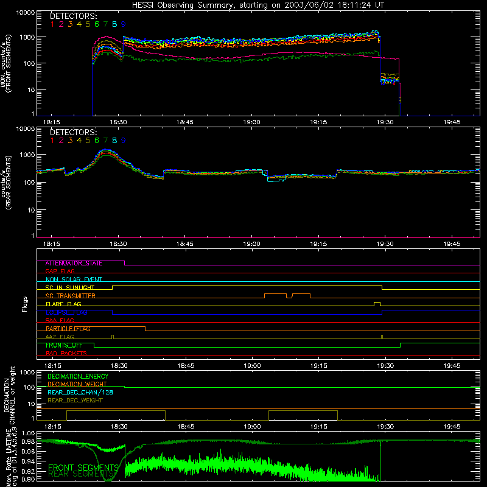Click the 0.90 tick on livetime axis
This screenshot has width=487, height=487.
coord(29,479)
